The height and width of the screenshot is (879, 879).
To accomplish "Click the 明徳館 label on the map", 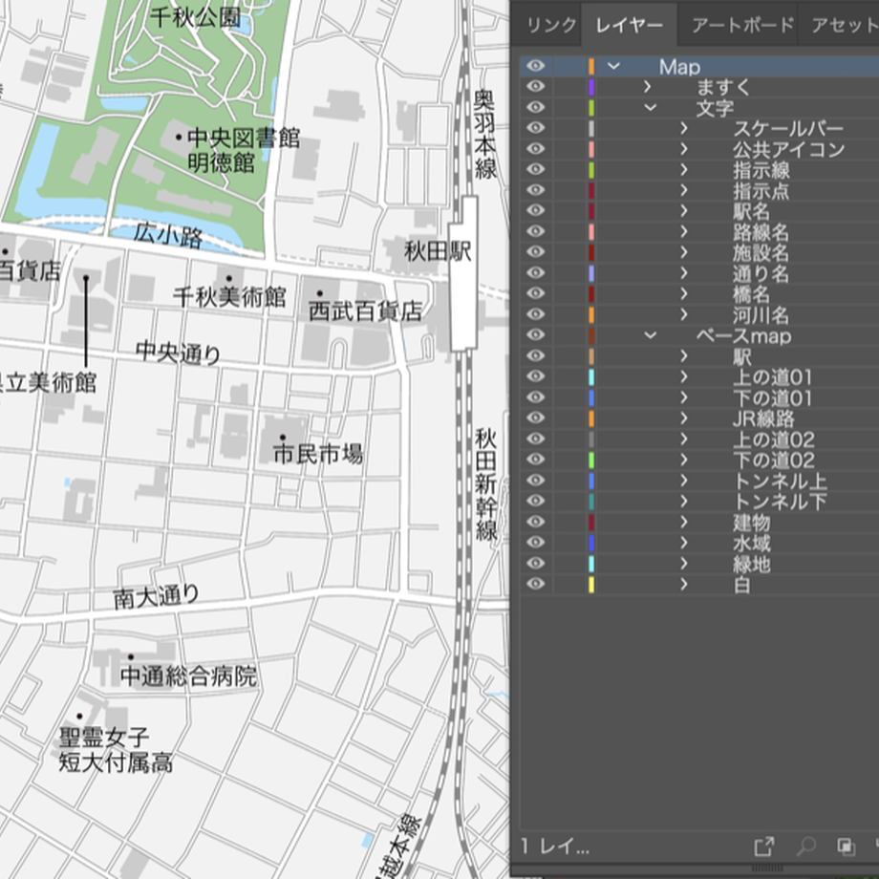I will (222, 162).
